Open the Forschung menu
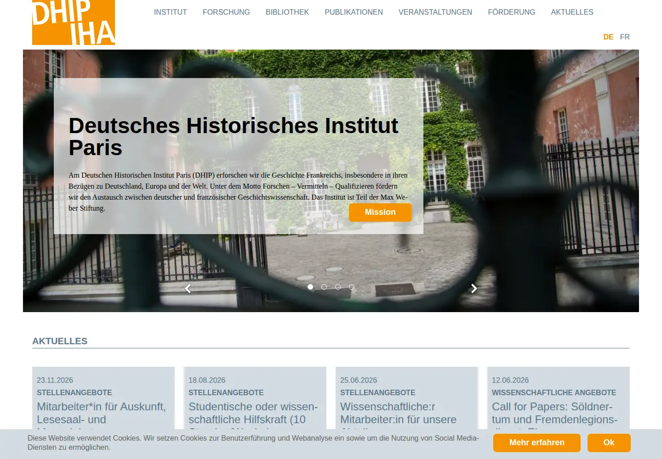 226,12
